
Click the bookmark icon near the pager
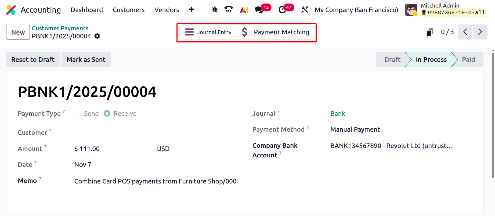pyautogui.click(x=430, y=33)
